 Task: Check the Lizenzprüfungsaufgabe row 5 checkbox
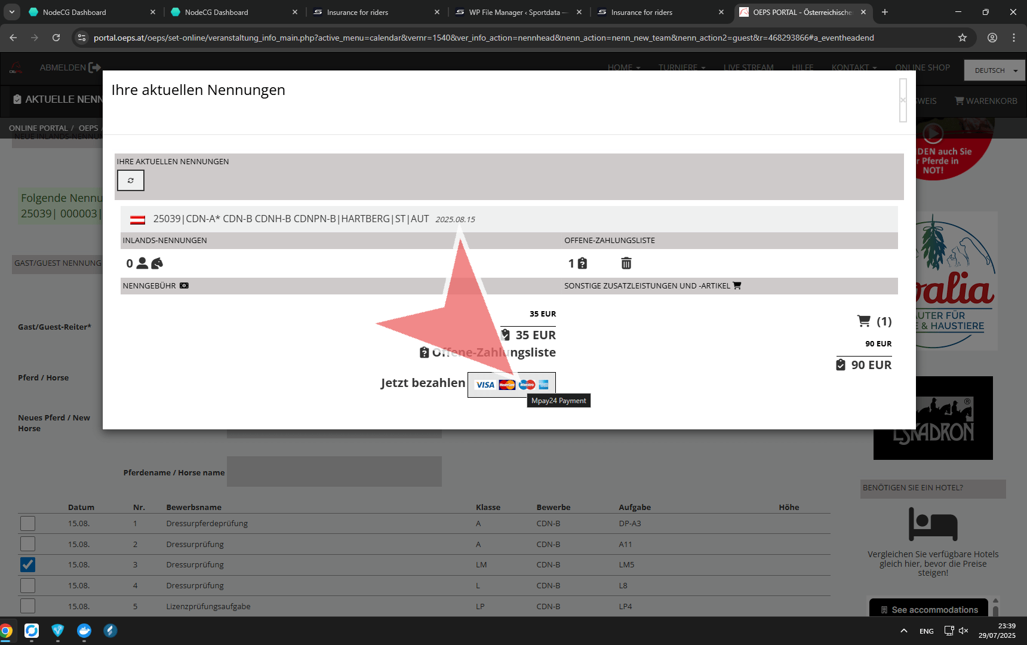(x=28, y=606)
